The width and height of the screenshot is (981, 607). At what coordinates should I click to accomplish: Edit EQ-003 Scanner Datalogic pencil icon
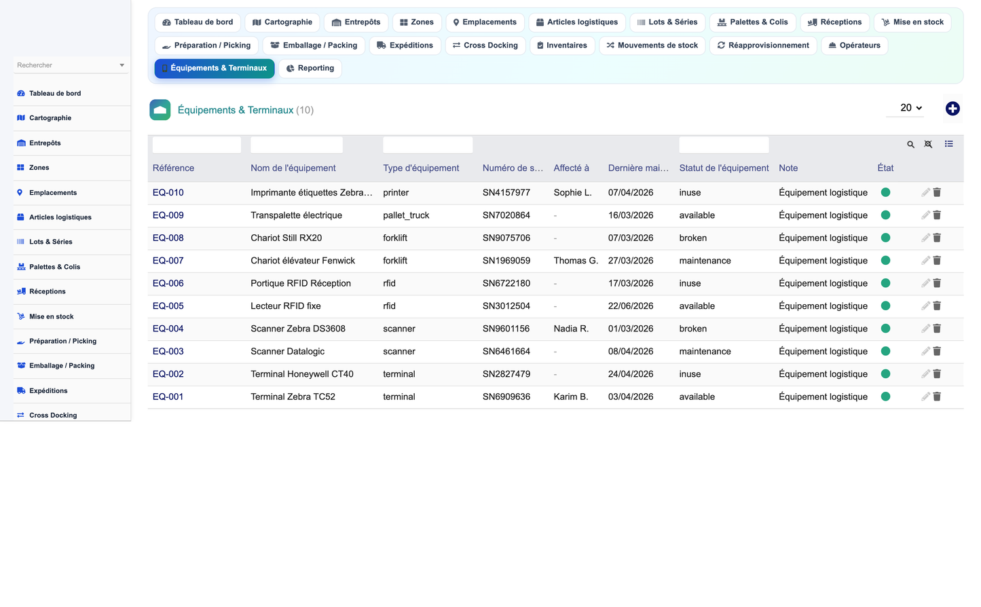coord(925,352)
